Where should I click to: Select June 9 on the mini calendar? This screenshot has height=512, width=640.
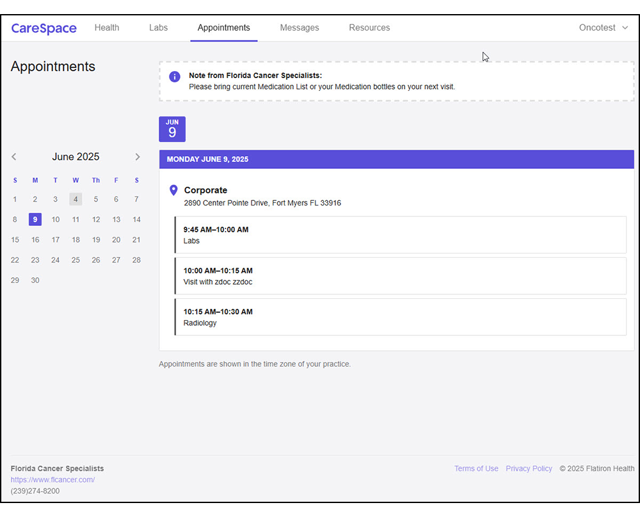click(x=35, y=219)
